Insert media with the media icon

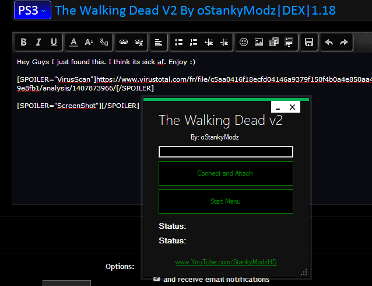click(x=274, y=42)
